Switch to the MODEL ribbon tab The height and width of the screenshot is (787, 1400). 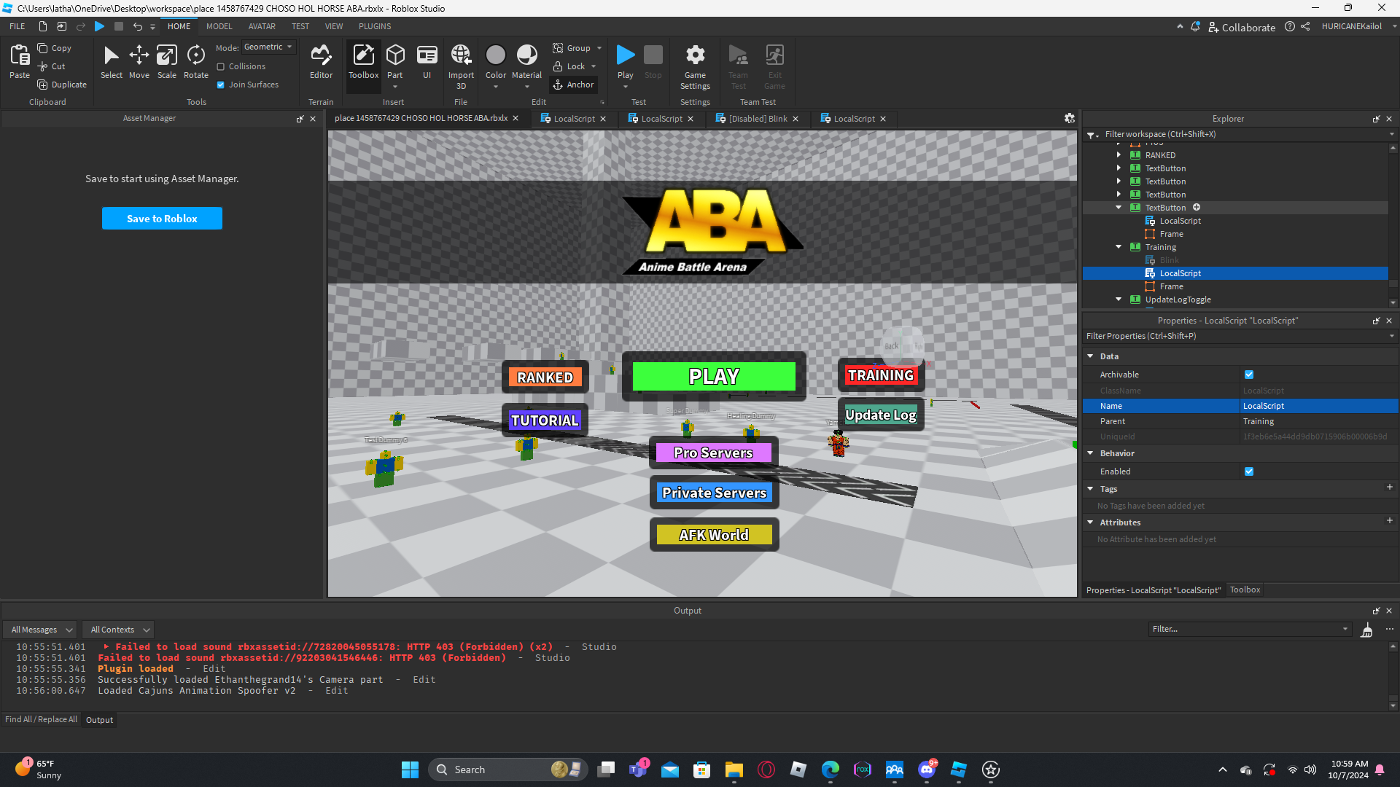219,26
